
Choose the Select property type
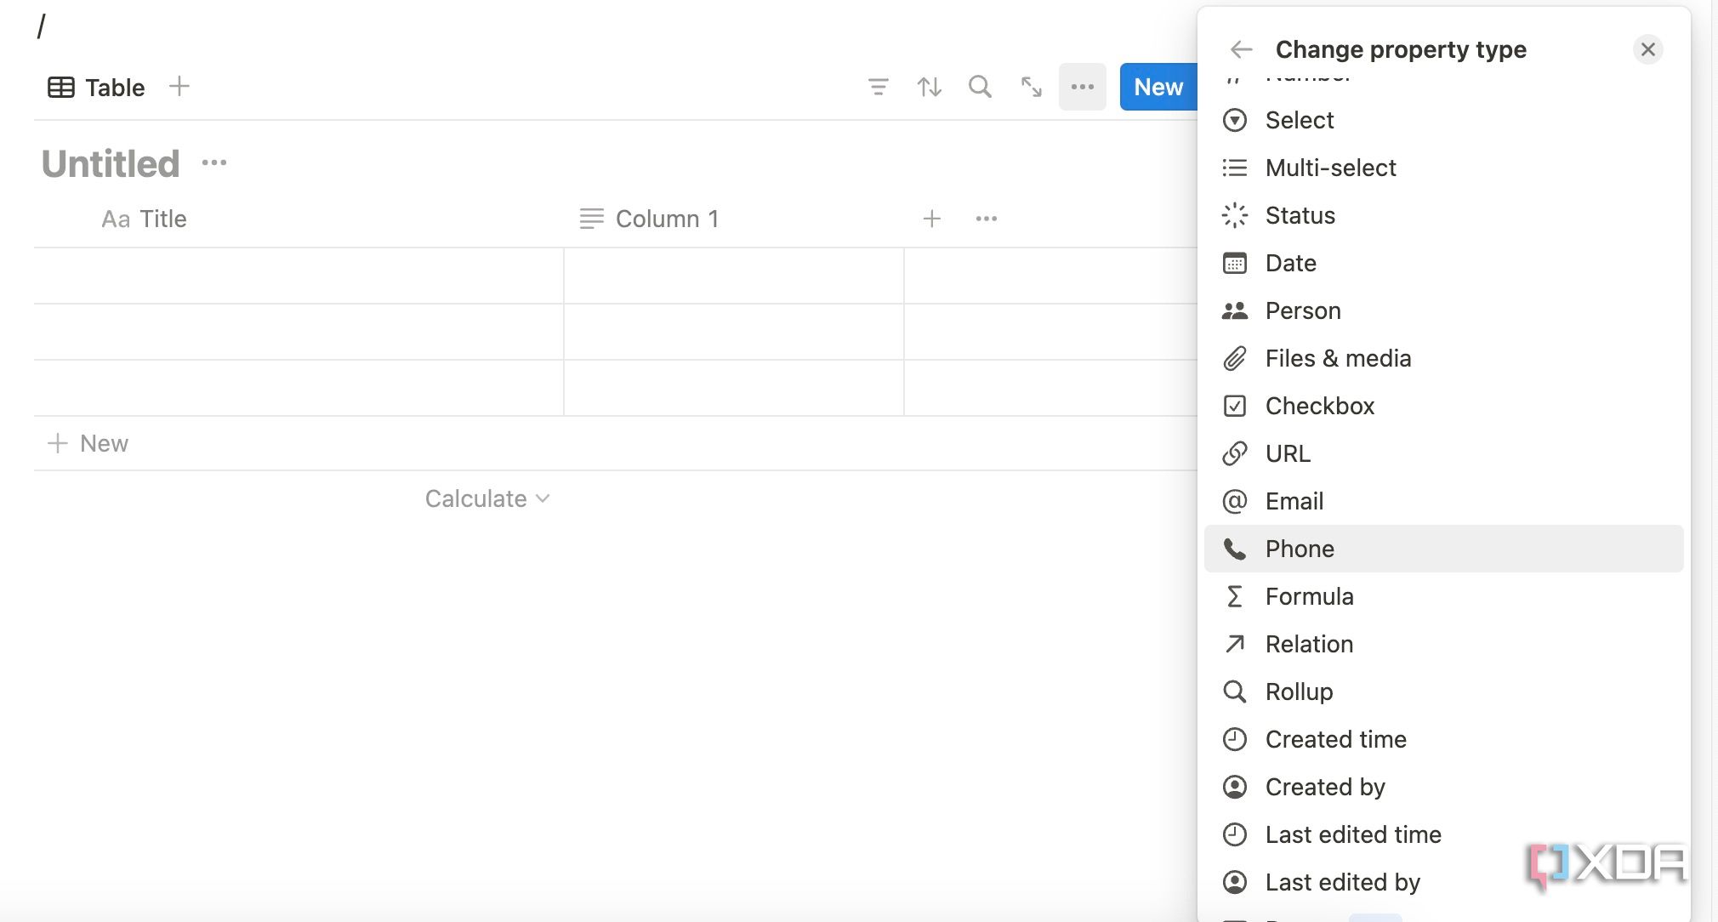(x=1443, y=120)
